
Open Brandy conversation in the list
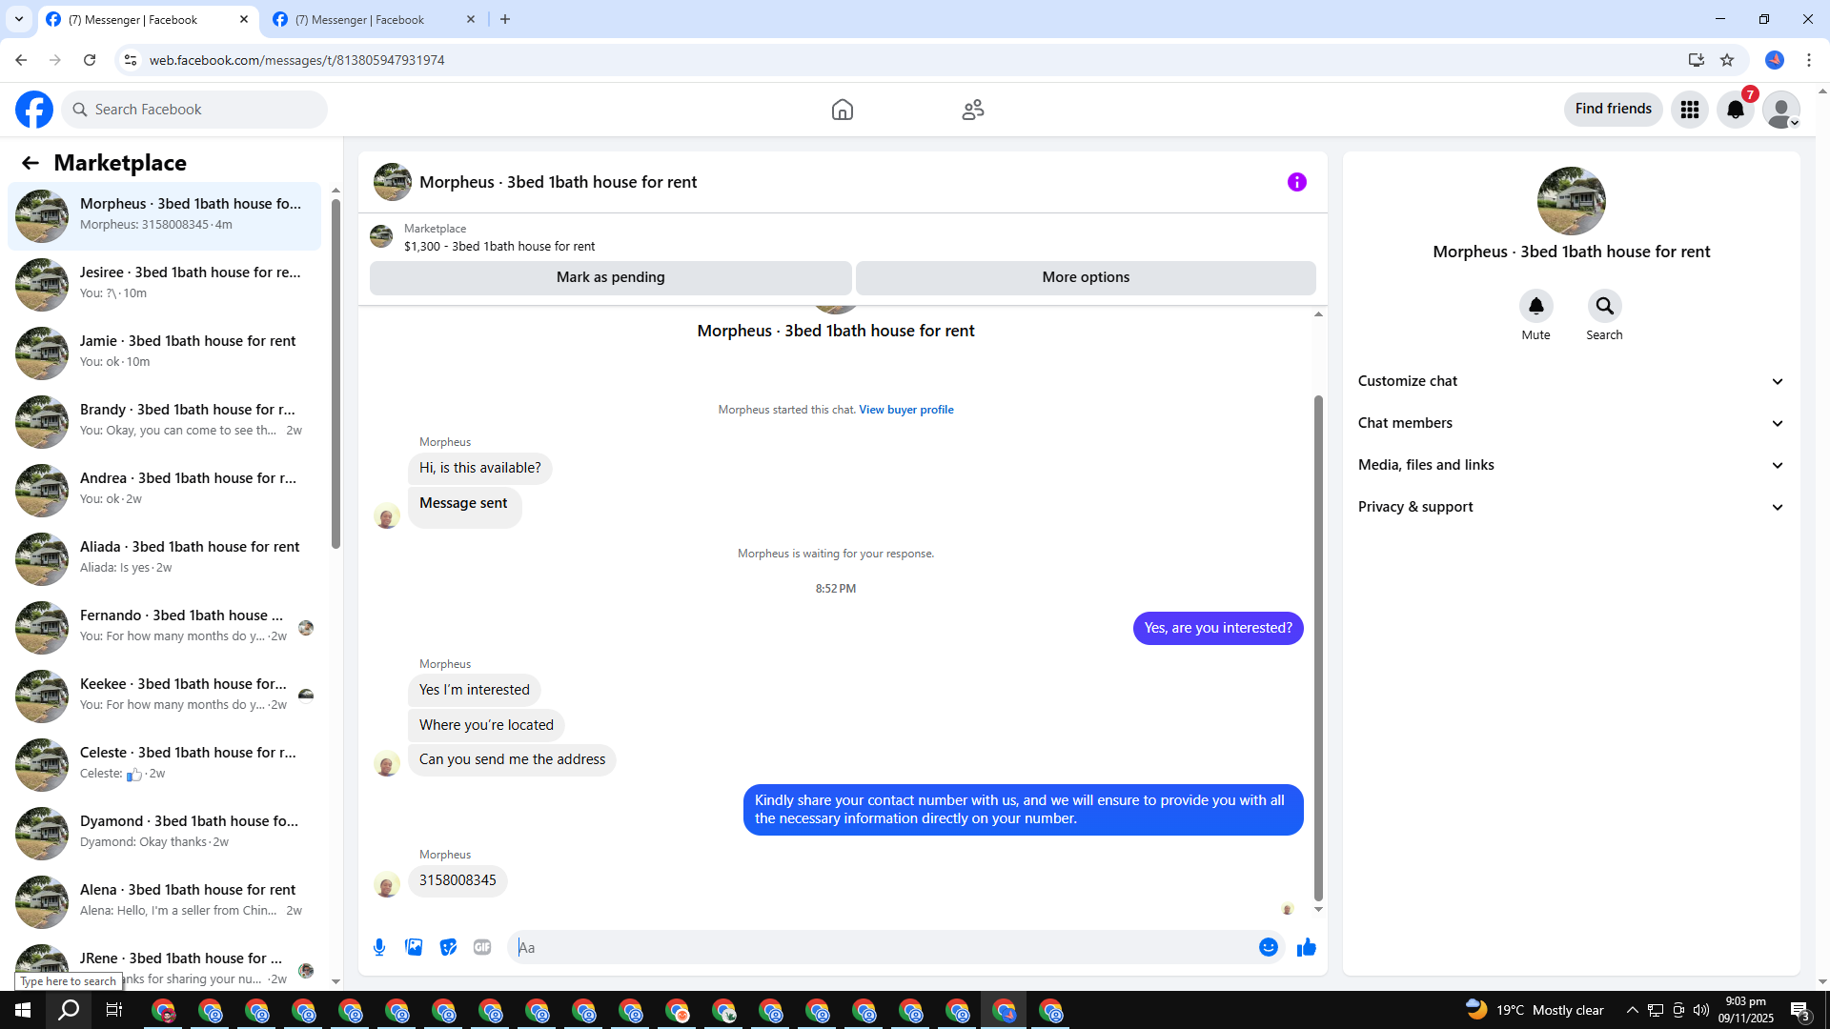click(x=165, y=421)
